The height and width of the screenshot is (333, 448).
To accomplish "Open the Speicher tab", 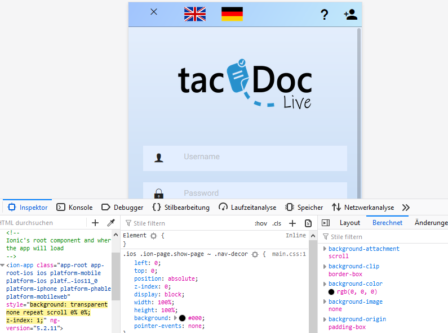I will (304, 207).
